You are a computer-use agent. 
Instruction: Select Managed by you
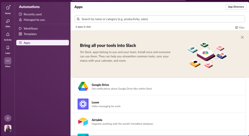point(43,20)
